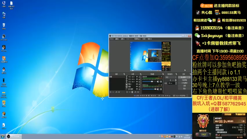247x139 pixels.
Task: Select the 图像 2 source row
Action: pyautogui.click(x=133, y=84)
